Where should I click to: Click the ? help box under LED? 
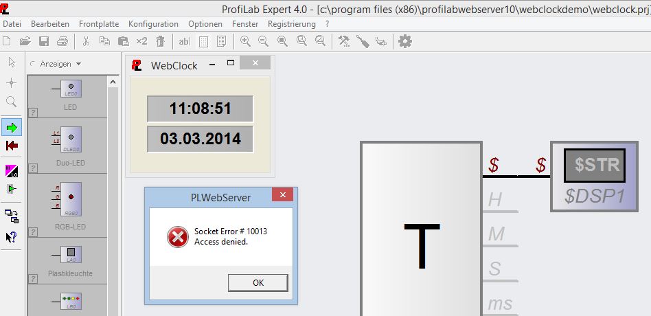(33, 113)
